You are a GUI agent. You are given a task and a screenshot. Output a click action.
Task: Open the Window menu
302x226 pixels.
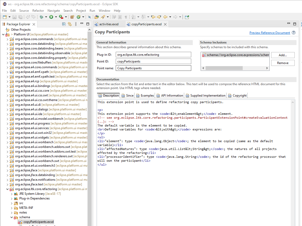click(x=104, y=11)
